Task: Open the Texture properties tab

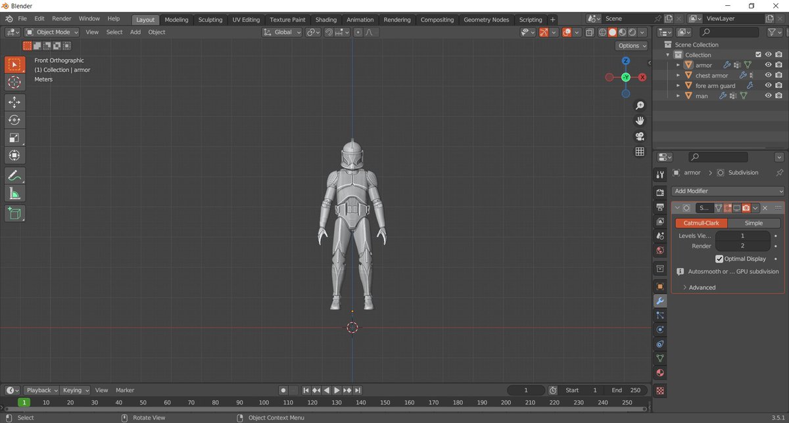Action: pos(660,390)
